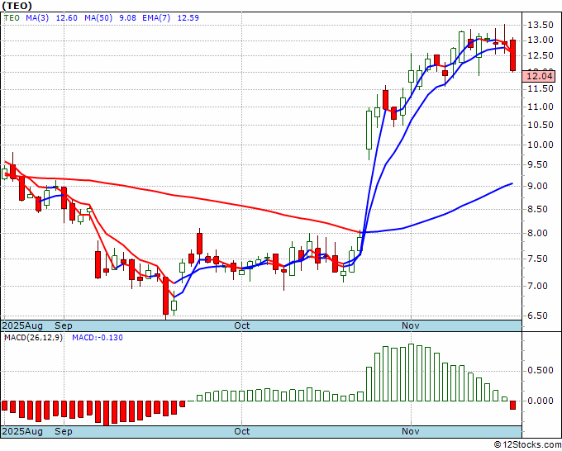Click the MACD(26,12,9) indicator label
This screenshot has height=451, width=562.
click(x=33, y=338)
